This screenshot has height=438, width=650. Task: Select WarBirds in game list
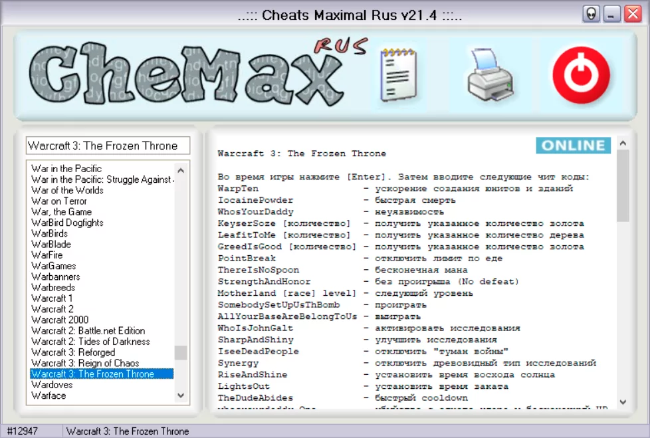coord(102,233)
